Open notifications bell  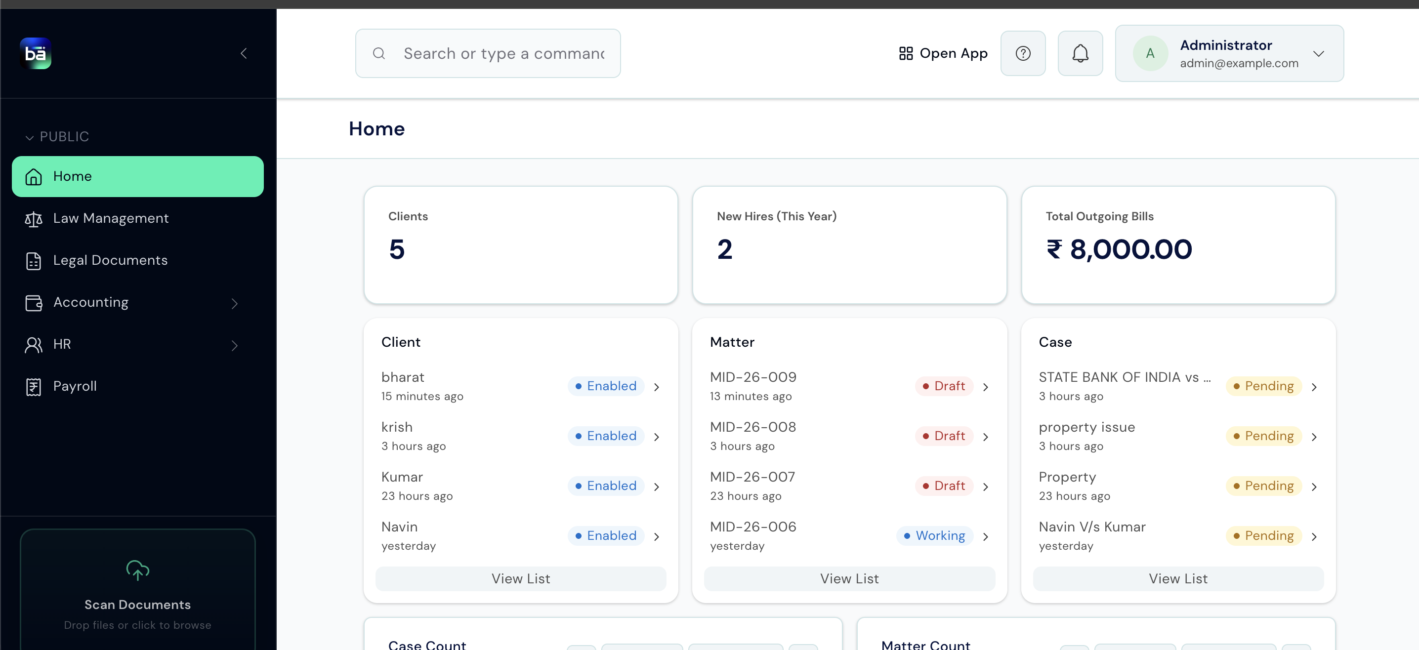1080,53
